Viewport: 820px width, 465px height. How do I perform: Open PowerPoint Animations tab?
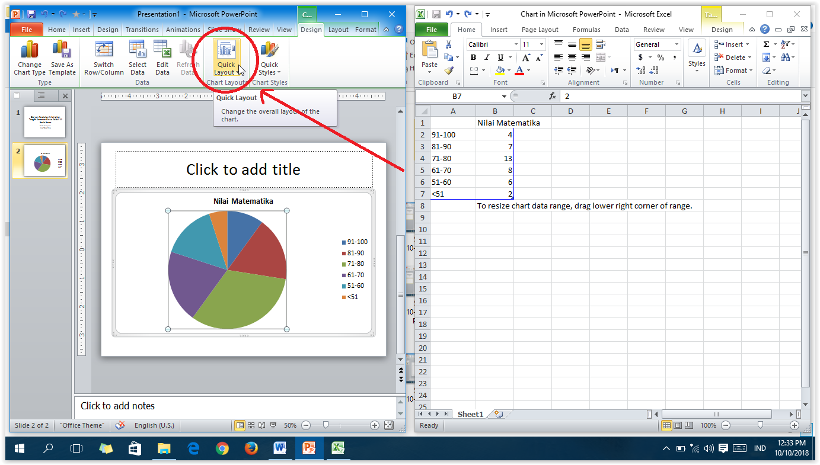pos(183,30)
